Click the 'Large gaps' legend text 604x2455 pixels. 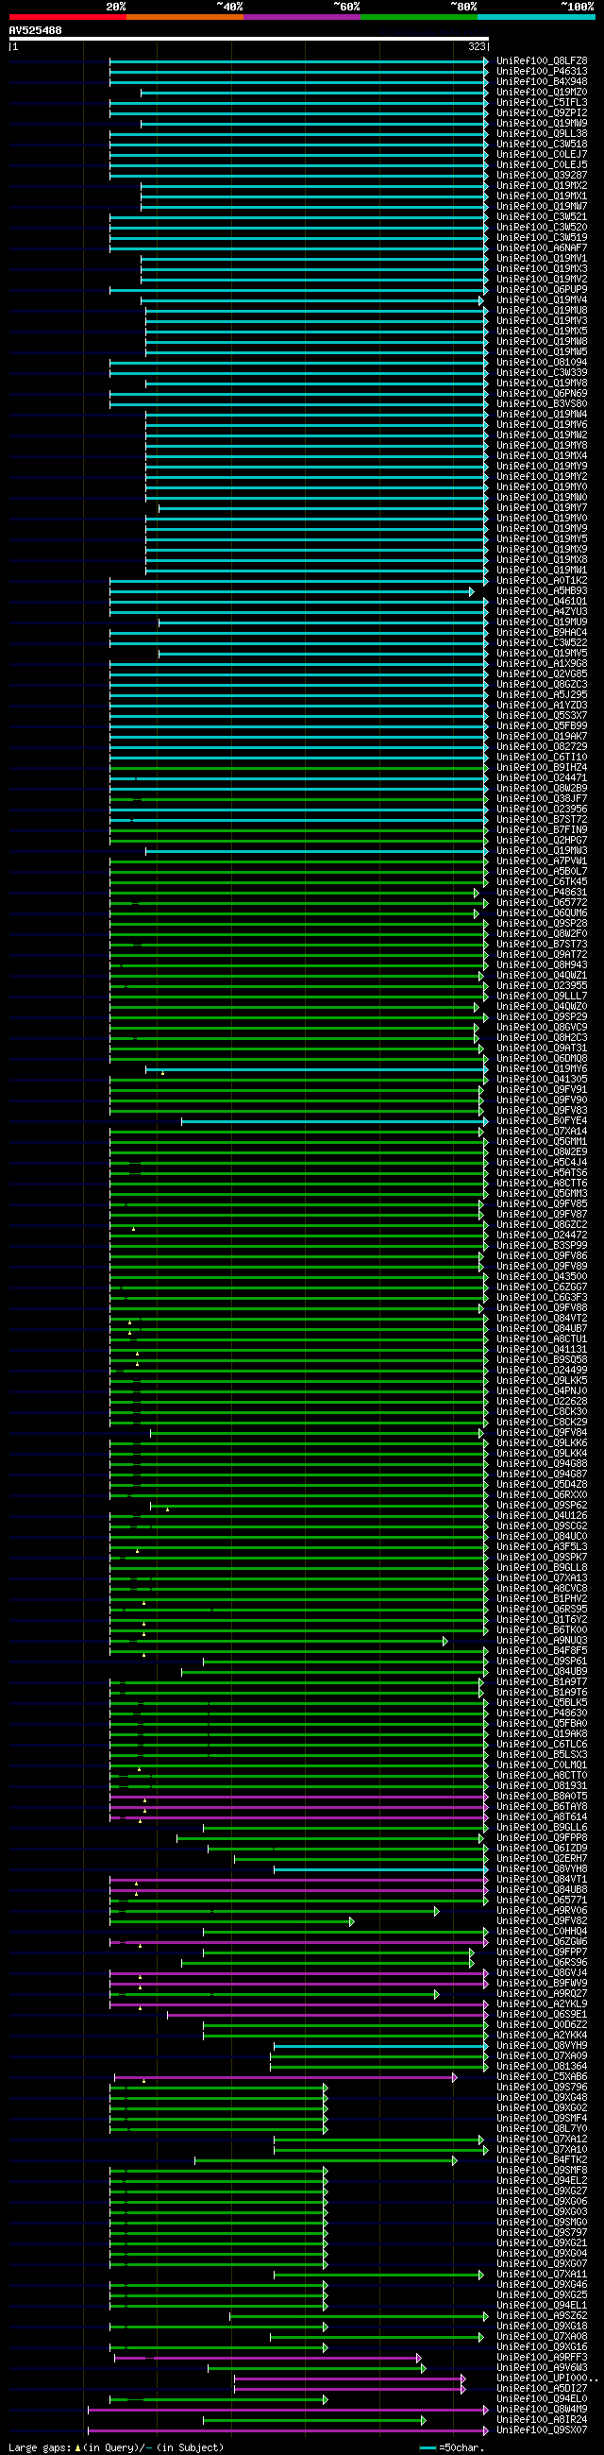coord(39,2447)
